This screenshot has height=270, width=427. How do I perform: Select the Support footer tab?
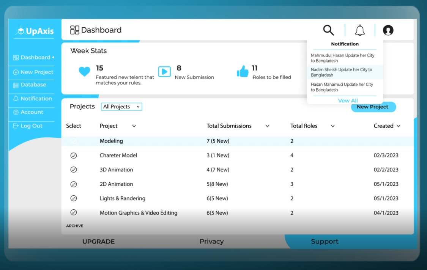[325, 242]
